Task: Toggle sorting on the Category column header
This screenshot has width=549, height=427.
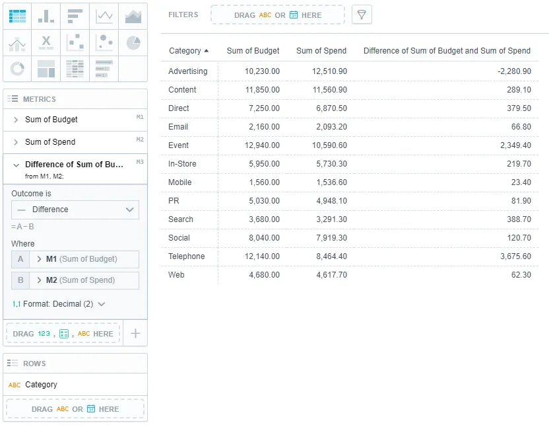Action: coord(189,50)
